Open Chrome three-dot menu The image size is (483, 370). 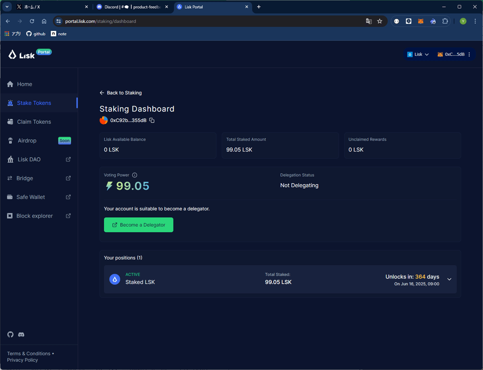pyautogui.click(x=475, y=21)
